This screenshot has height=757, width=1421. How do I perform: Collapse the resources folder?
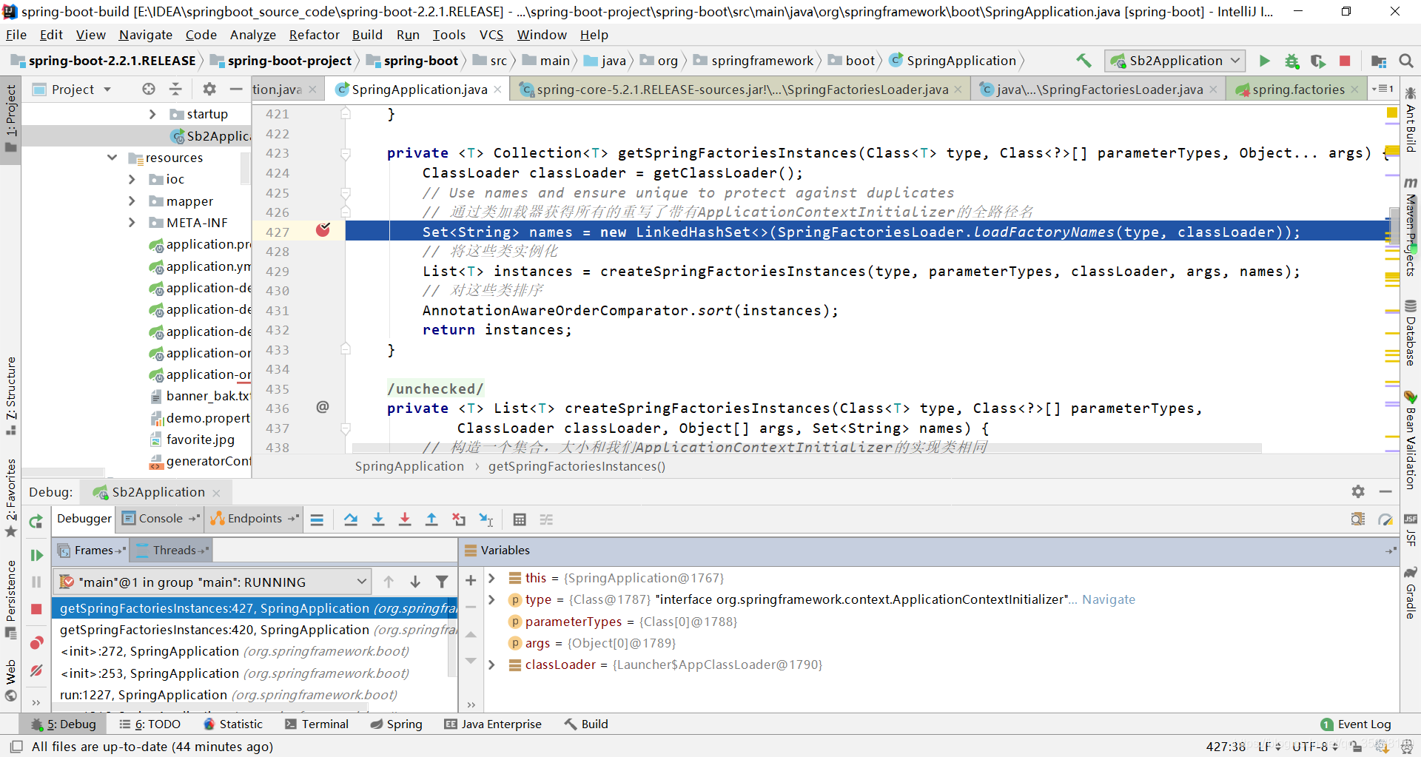tap(112, 158)
